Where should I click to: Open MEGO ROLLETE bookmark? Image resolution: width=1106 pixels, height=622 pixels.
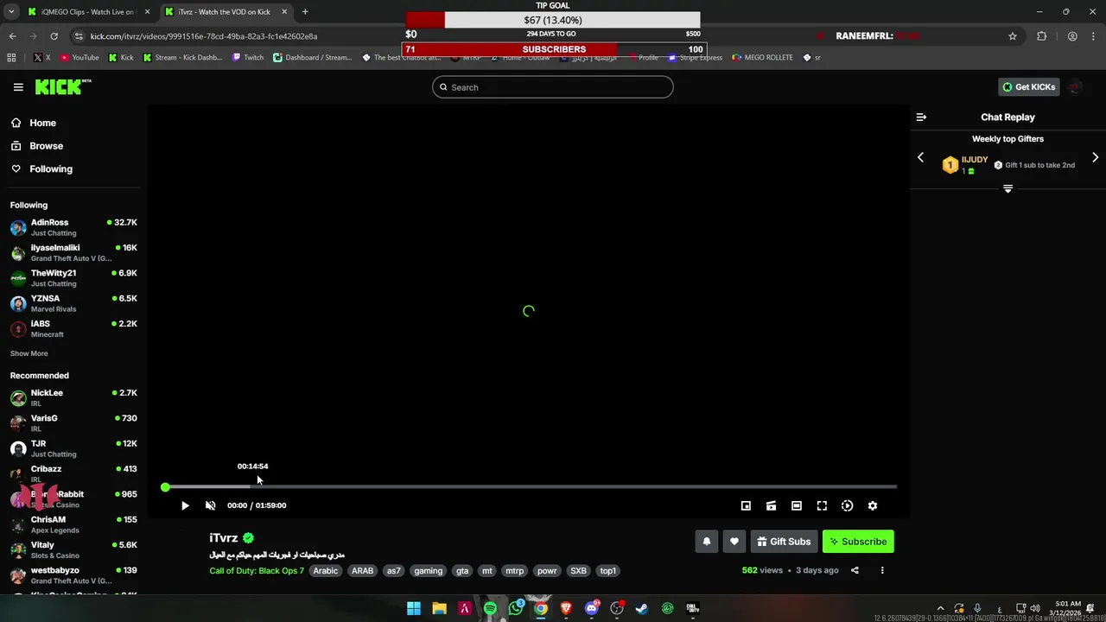tap(762, 58)
